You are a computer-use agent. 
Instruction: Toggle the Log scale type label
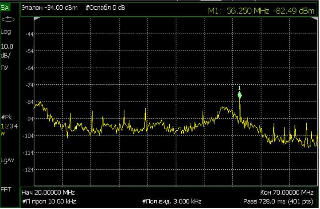[6, 32]
